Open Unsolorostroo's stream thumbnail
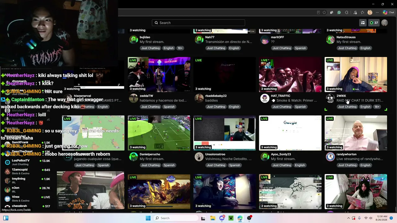The image size is (397, 223). (x=225, y=133)
